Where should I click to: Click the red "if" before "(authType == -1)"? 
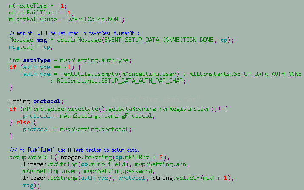tap(13, 67)
